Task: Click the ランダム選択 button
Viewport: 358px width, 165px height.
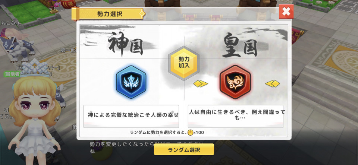Action: pyautogui.click(x=184, y=149)
